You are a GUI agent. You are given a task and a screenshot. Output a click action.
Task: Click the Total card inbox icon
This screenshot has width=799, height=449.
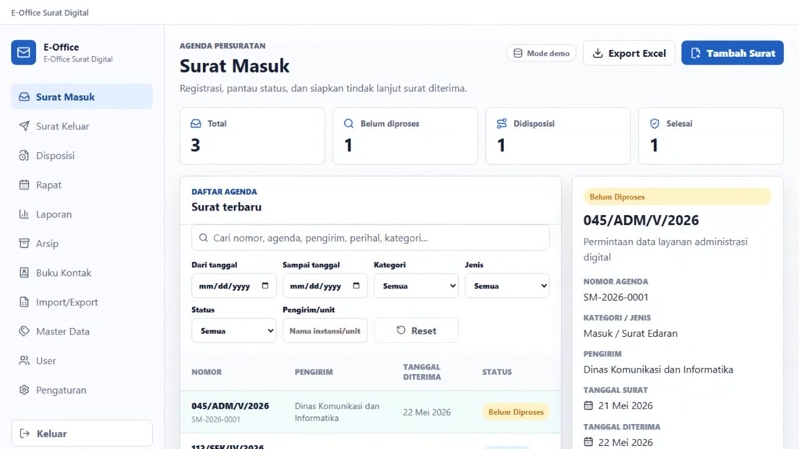tap(196, 123)
